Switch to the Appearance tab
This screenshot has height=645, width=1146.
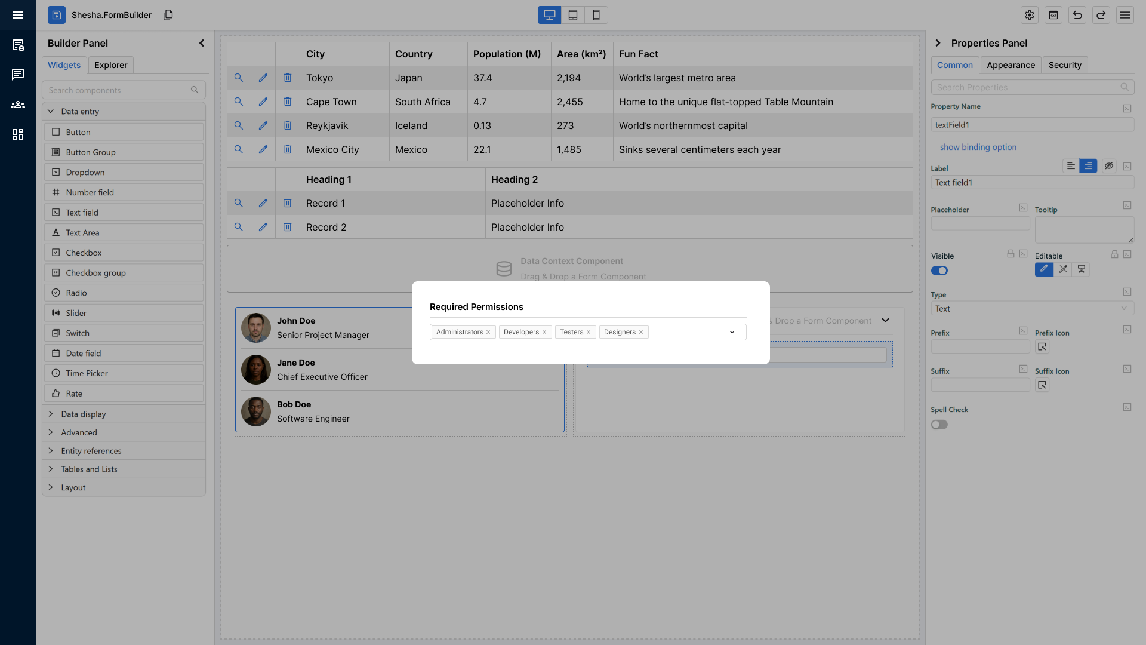(x=1011, y=65)
